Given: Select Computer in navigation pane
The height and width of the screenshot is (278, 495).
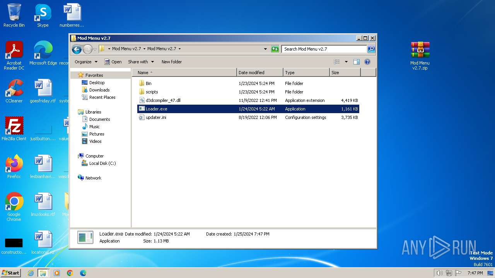Looking at the screenshot, I should [94, 156].
